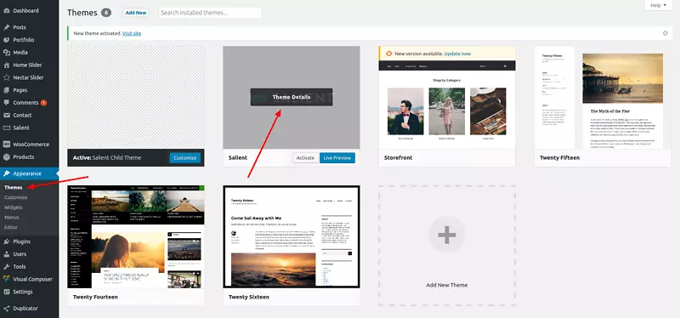Viewport: 680px width, 318px height.
Task: Focus the Search installed themes field
Action: [210, 13]
